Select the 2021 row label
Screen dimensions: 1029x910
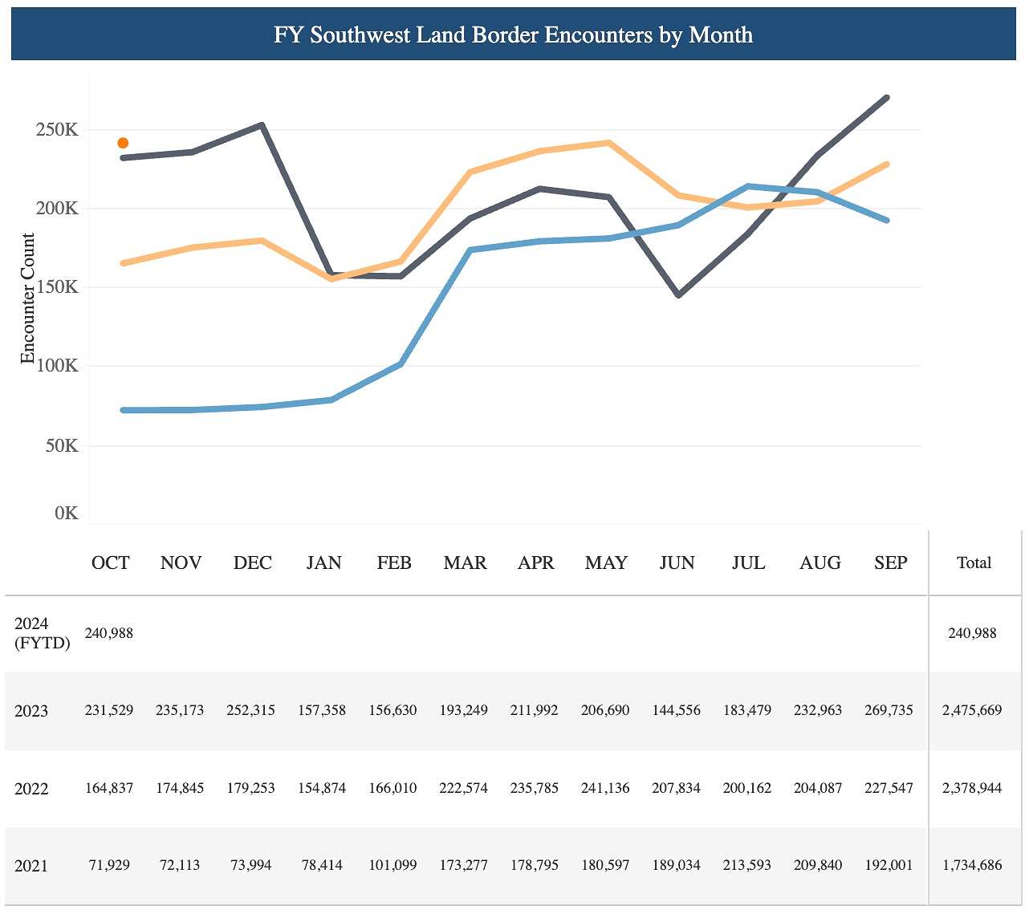31,866
